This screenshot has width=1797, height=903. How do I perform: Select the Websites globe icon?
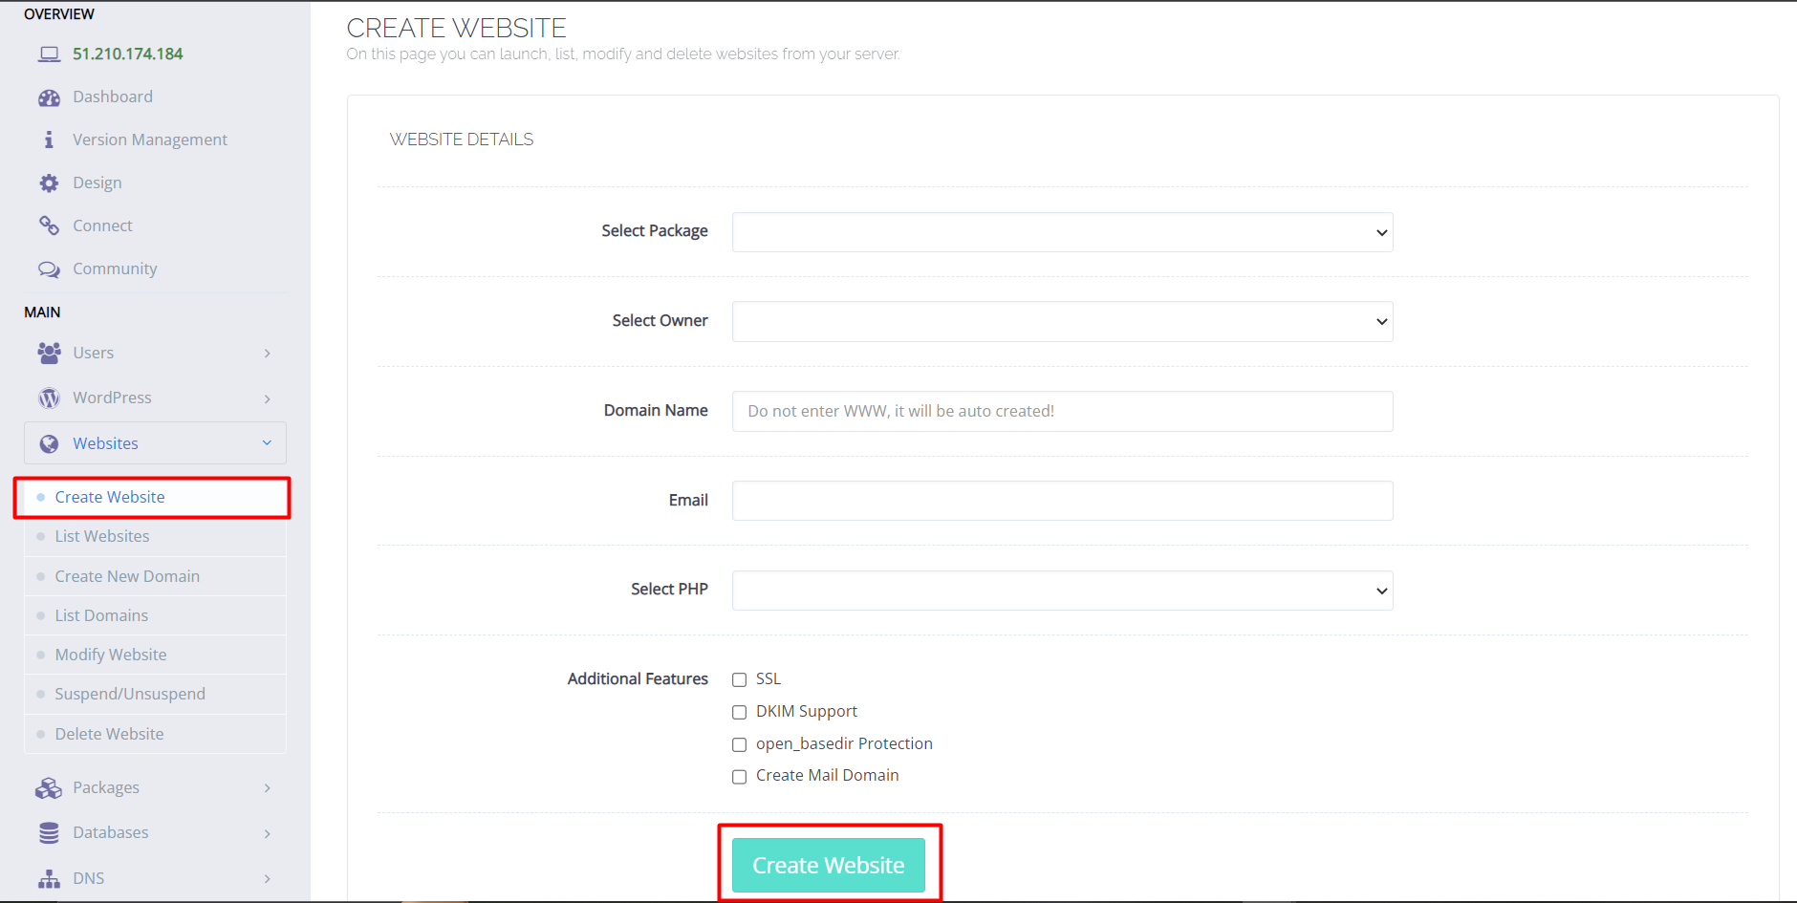click(49, 442)
